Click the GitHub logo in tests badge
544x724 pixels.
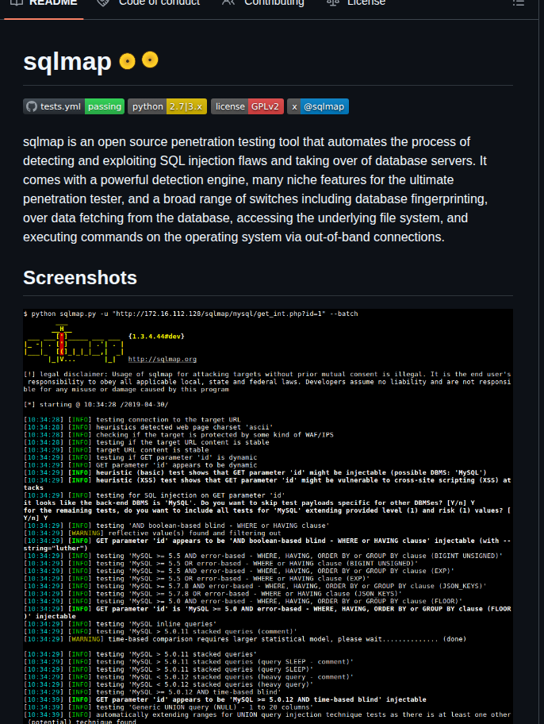(x=32, y=106)
